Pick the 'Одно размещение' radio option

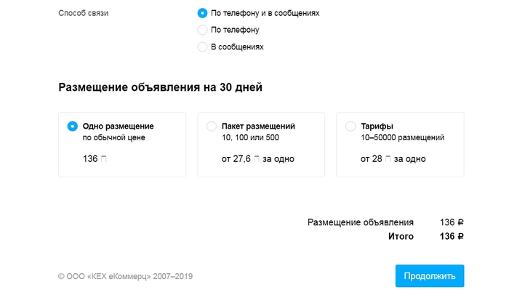click(x=73, y=126)
